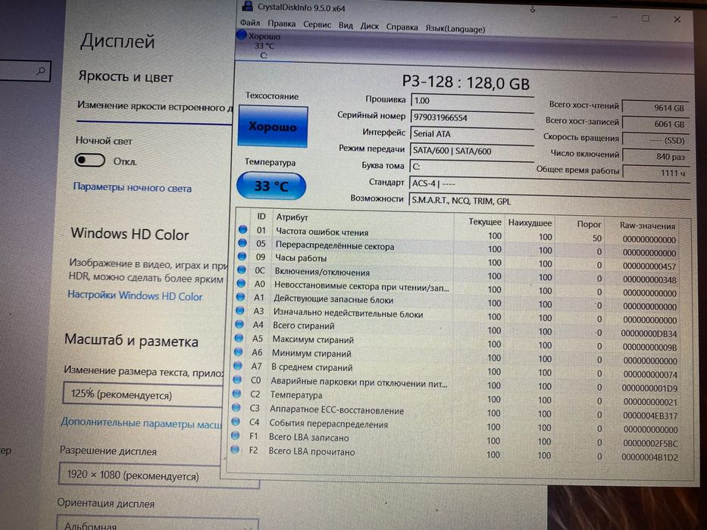Click the host writes value 6061 GB

pyautogui.click(x=655, y=124)
